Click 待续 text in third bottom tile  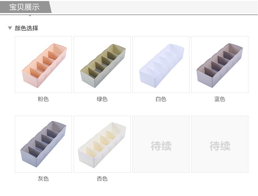click(161, 146)
